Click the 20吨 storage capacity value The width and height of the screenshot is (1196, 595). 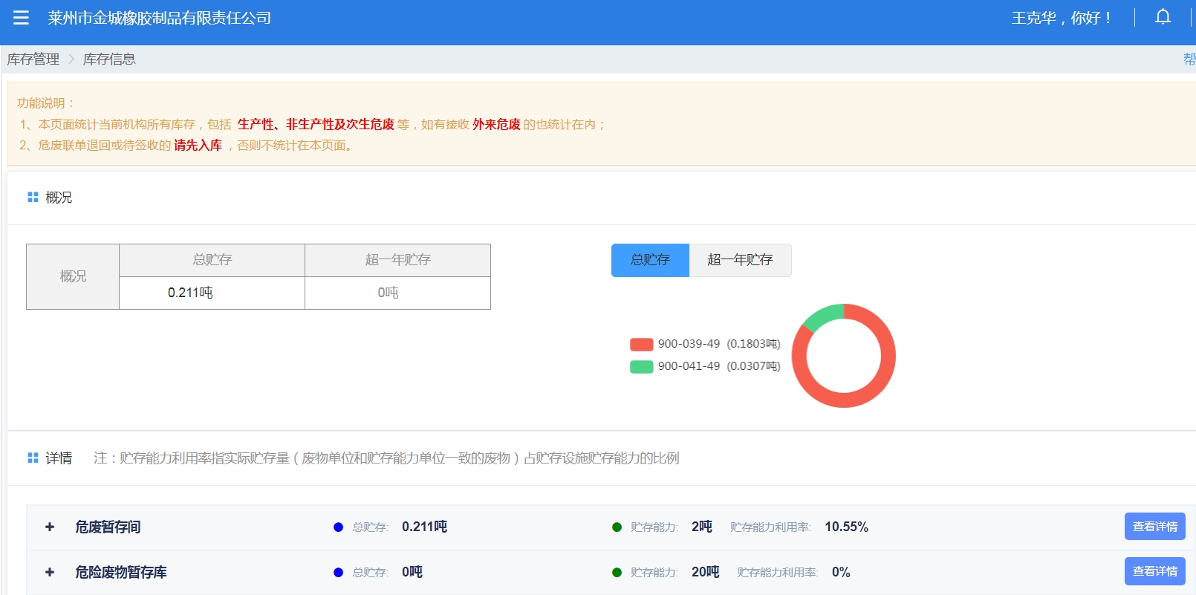click(x=705, y=572)
